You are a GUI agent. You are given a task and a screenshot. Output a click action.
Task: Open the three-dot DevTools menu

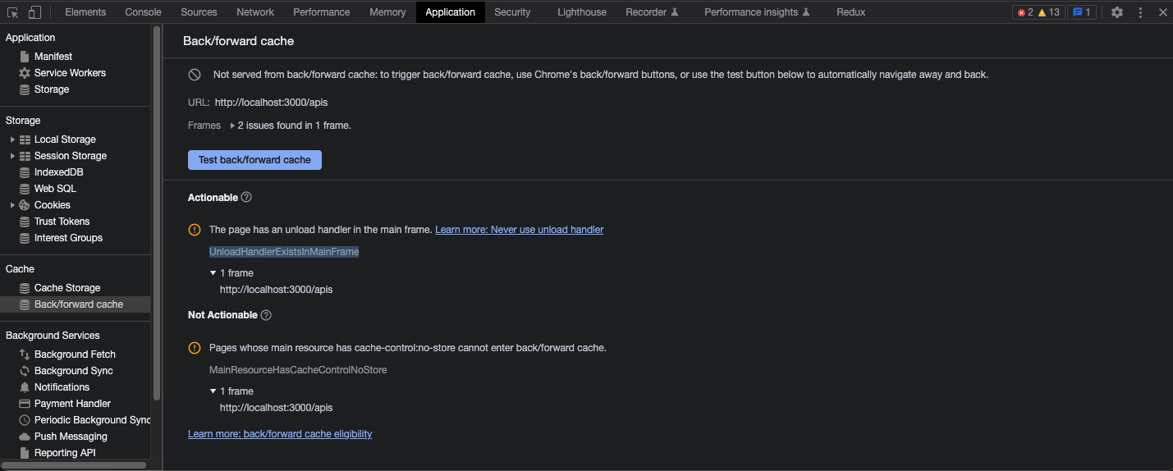1140,12
